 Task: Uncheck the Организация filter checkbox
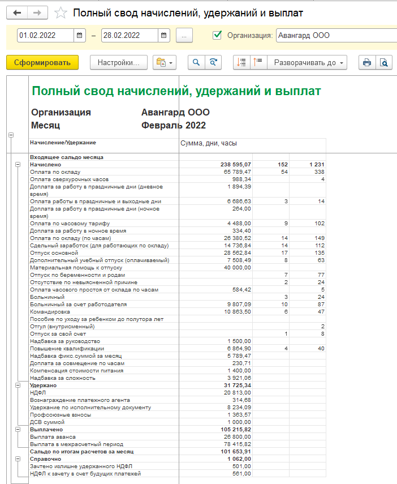point(217,36)
